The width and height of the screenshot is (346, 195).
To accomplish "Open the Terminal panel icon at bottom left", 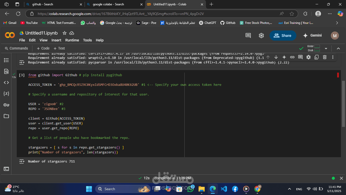I will click(x=6, y=169).
